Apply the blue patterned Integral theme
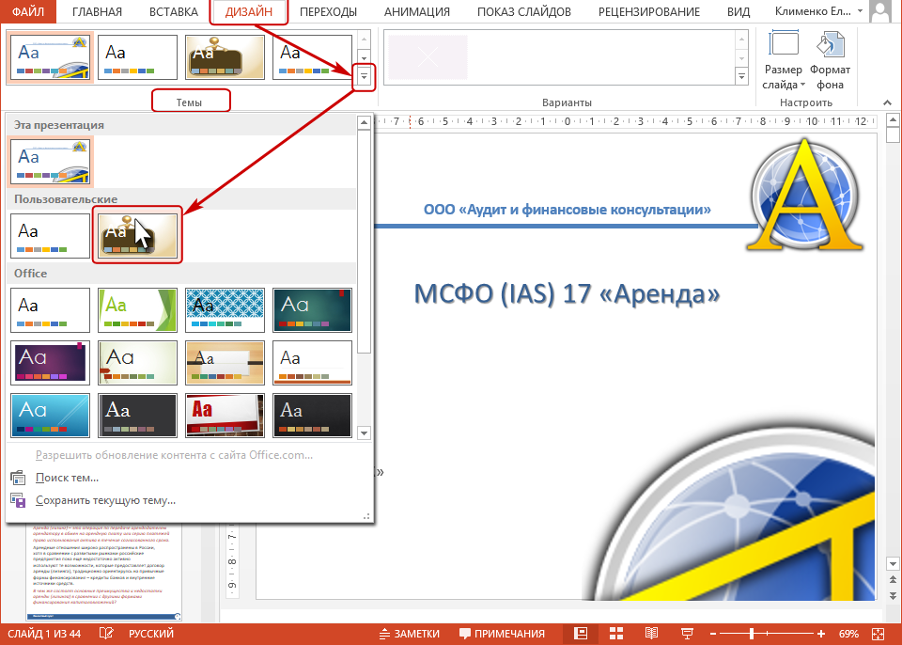Screen dimensions: 902x645 225,310
